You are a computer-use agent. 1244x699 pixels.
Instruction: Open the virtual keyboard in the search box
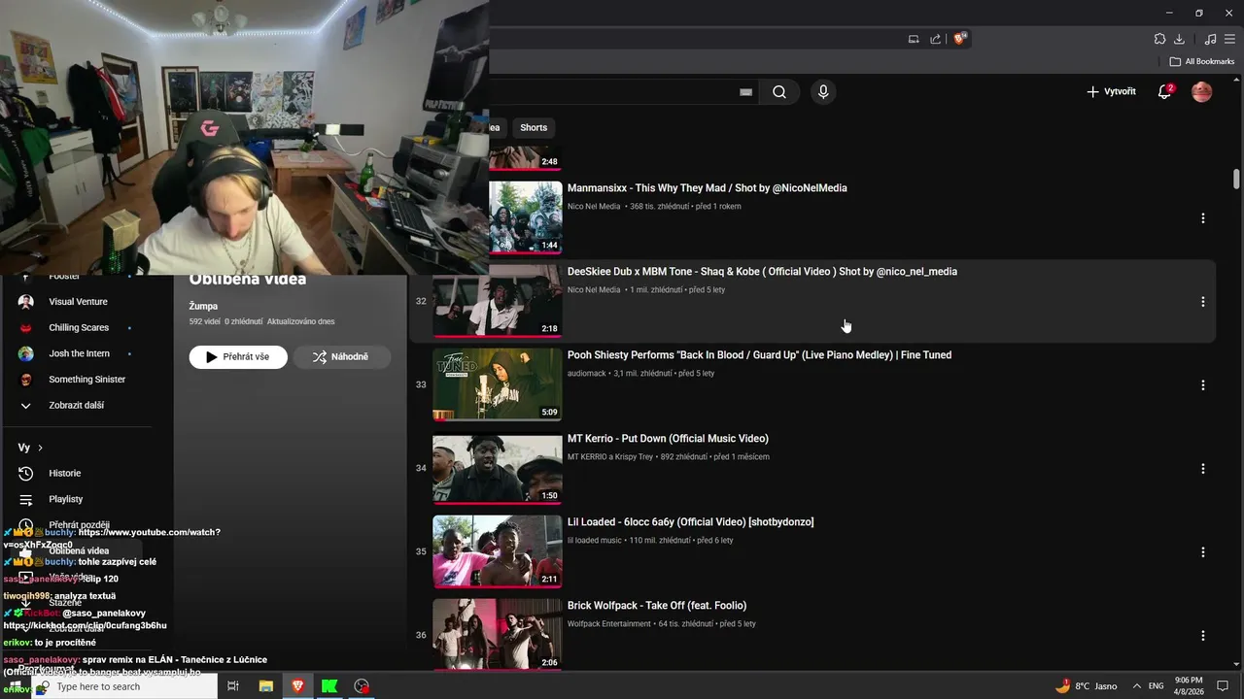click(745, 92)
